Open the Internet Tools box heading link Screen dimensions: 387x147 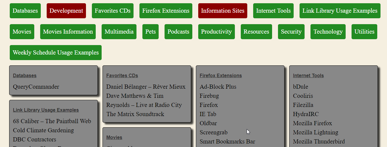[308, 76]
